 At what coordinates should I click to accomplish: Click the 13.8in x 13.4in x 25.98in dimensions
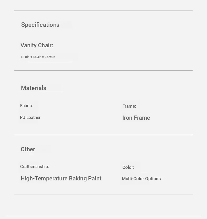tap(38, 57)
